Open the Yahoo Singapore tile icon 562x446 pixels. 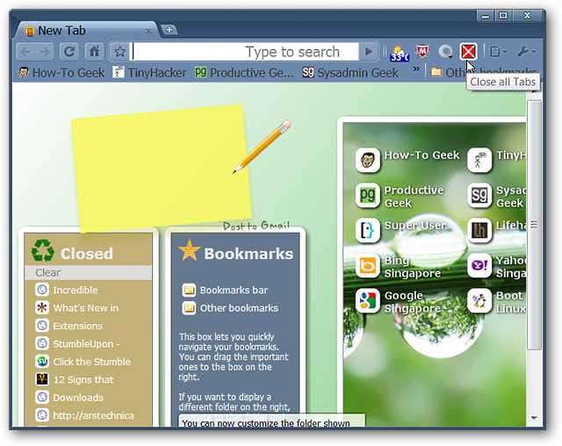(x=479, y=266)
